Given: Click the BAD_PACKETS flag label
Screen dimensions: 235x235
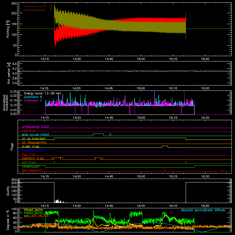Looking at the screenshot, I should click(x=32, y=170).
